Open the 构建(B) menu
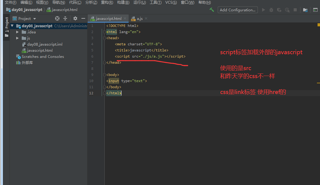Viewport: 320px width, 185px height. coord(123,2)
